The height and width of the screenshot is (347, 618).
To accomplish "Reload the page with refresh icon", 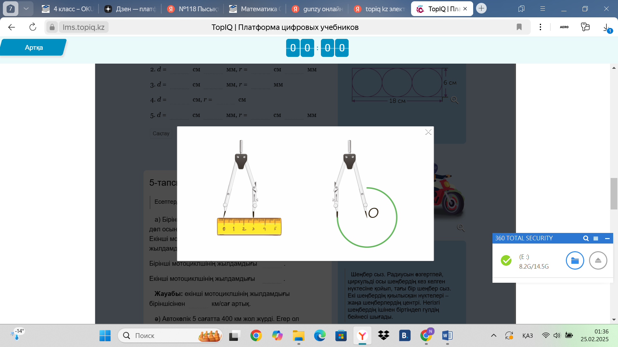I will point(33,27).
